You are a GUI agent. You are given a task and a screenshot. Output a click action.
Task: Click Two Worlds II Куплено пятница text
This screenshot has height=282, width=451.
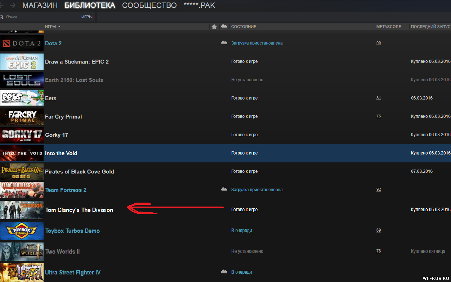(x=428, y=251)
